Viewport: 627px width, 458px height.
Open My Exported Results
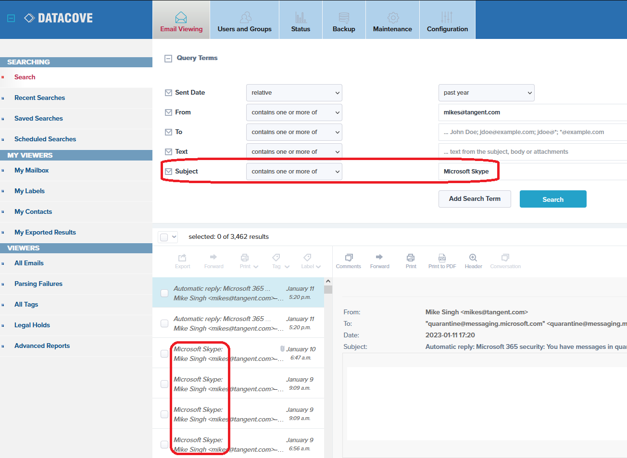[45, 233]
